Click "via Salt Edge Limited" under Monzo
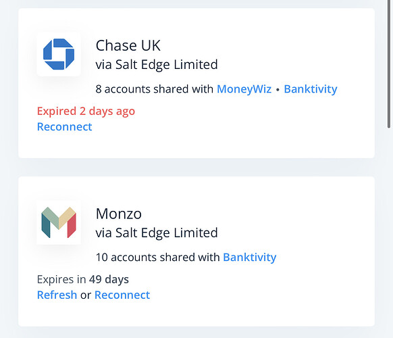Viewport: 393px width, 338px height. (157, 233)
